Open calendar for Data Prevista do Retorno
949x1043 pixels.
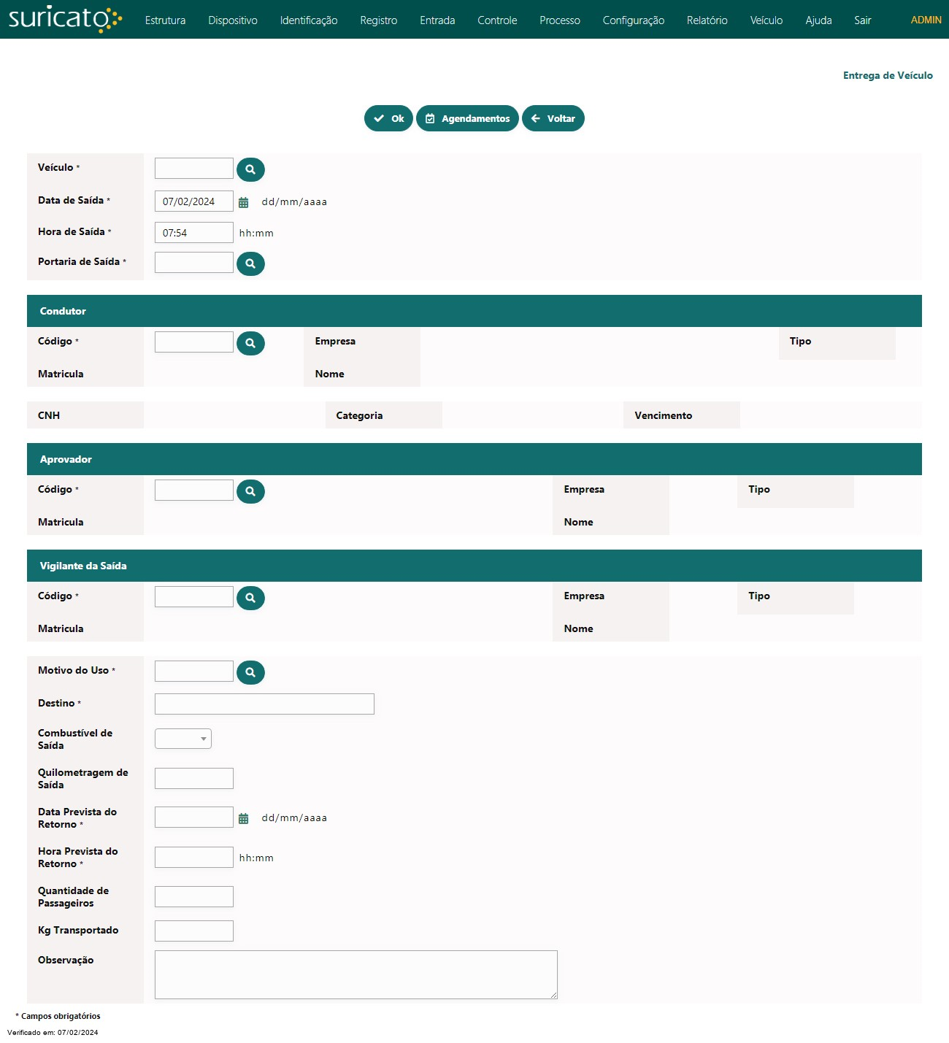click(244, 818)
